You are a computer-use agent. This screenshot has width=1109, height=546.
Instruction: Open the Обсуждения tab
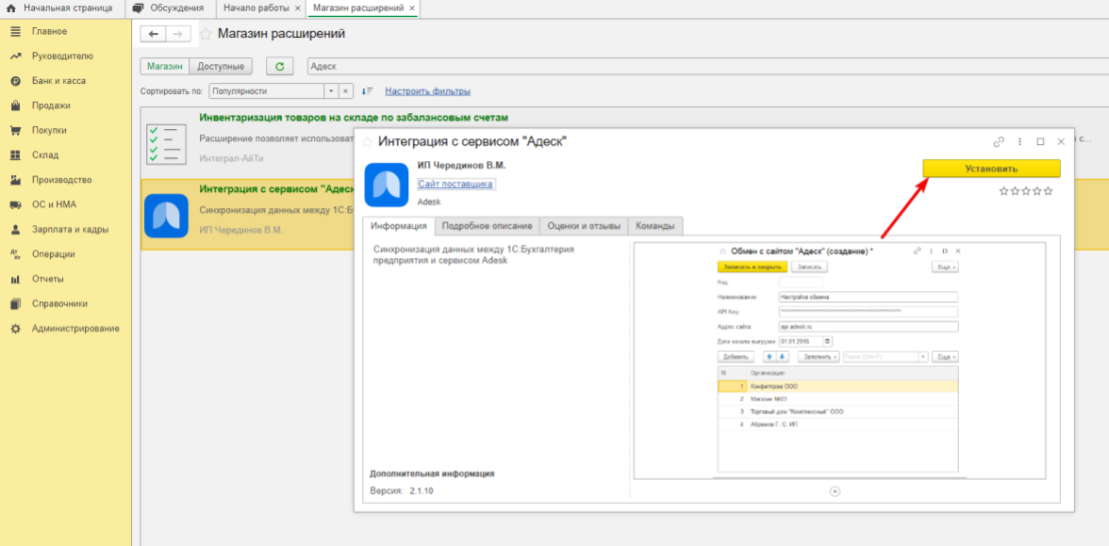(x=170, y=8)
